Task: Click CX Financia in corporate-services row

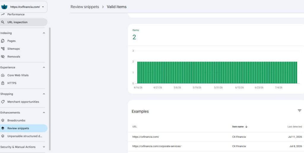Action: (239, 146)
